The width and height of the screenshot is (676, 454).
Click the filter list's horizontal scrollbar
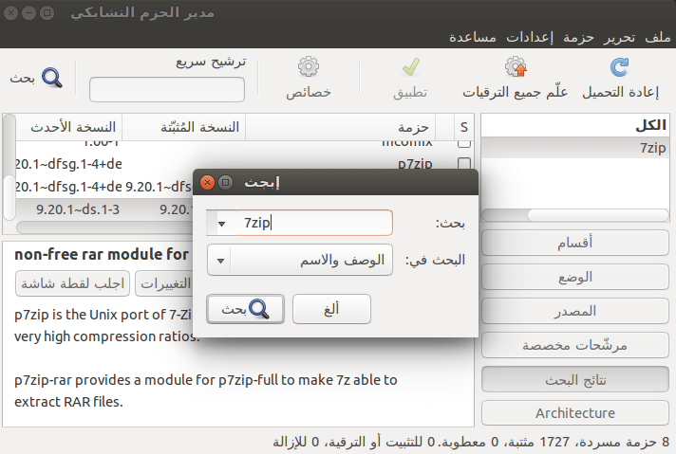pyautogui.click(x=575, y=215)
